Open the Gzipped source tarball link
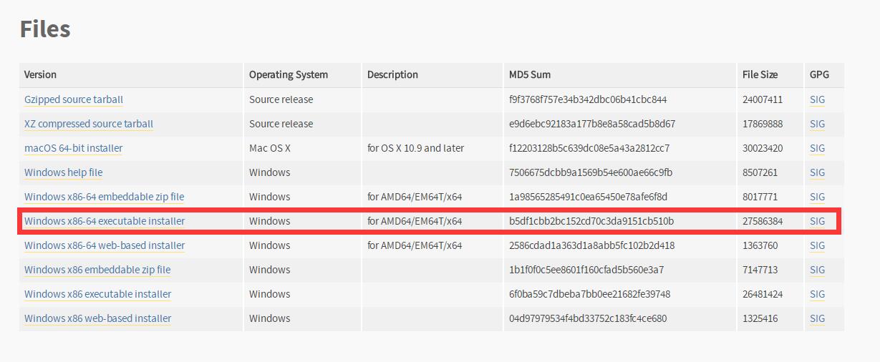Image resolution: width=880 pixels, height=362 pixels. click(74, 99)
